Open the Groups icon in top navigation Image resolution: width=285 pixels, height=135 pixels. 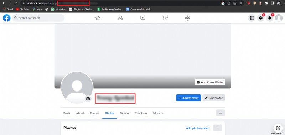[188, 18]
